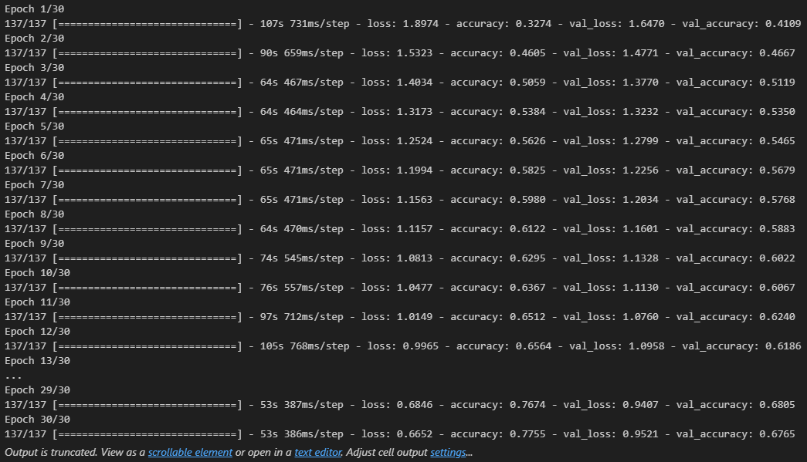
Task: Click the 'Epoch 7/30' line
Action: coord(35,184)
